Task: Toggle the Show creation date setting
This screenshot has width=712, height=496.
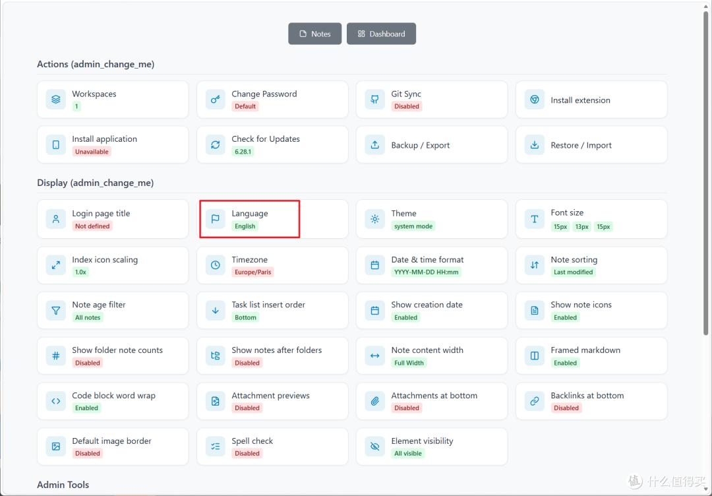Action: tap(432, 311)
